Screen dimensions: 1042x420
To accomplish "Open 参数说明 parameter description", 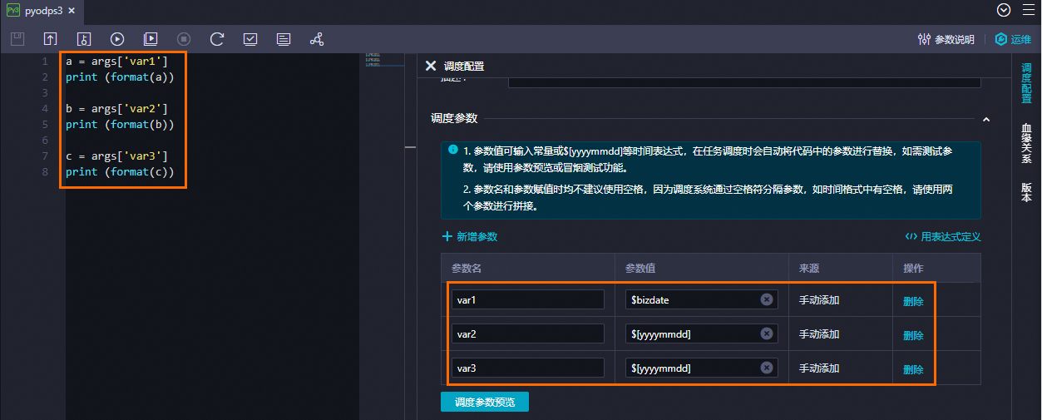I will tap(946, 39).
